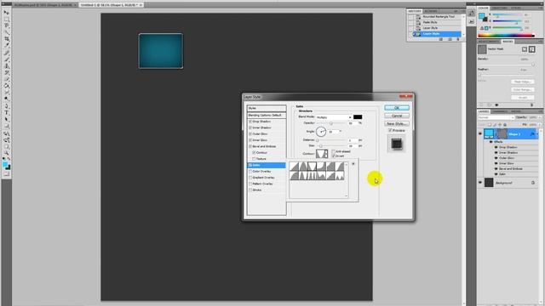Select the Eyedropper tool
This screenshot has height=306, width=545.
6,45
